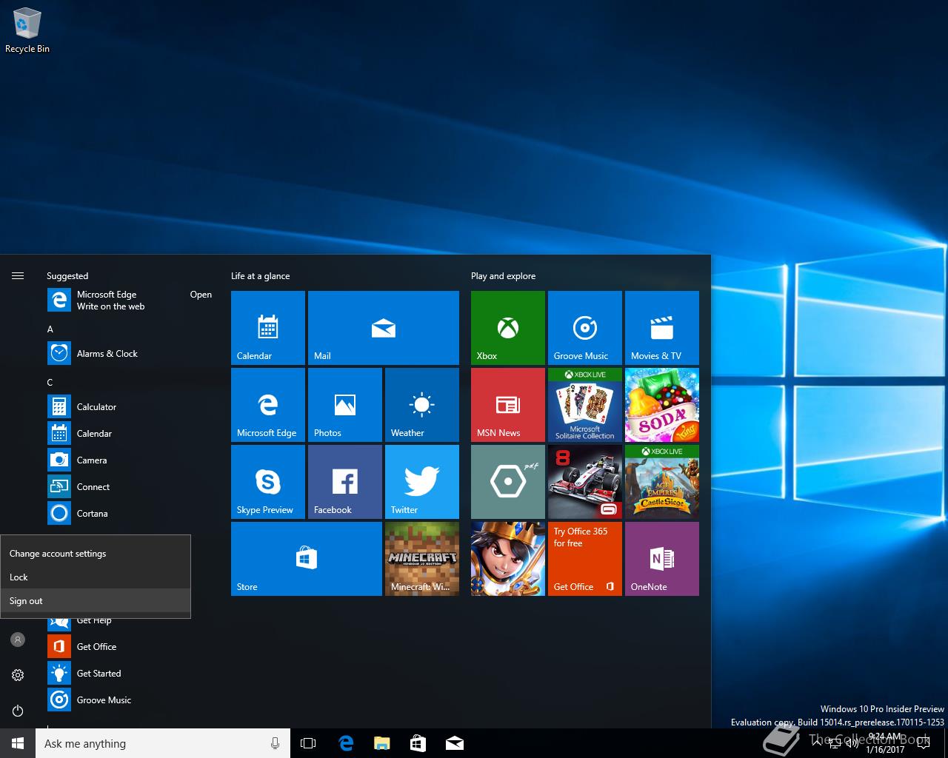The height and width of the screenshot is (758, 948).
Task: Open the Store tile
Action: pos(307,558)
